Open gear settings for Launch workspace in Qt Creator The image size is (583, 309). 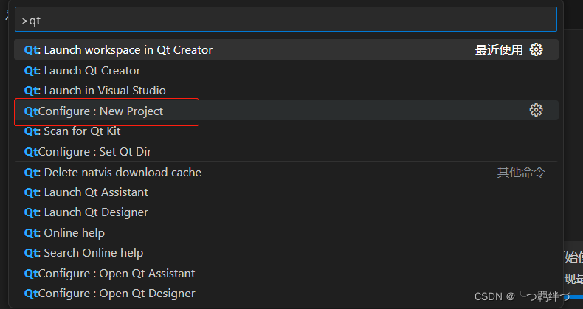tap(536, 49)
